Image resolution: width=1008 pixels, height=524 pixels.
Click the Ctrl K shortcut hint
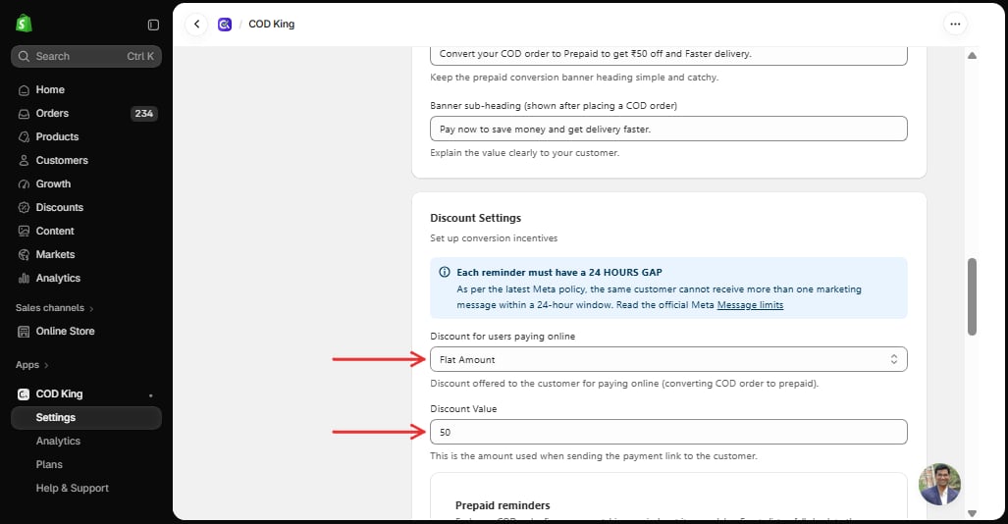140,57
